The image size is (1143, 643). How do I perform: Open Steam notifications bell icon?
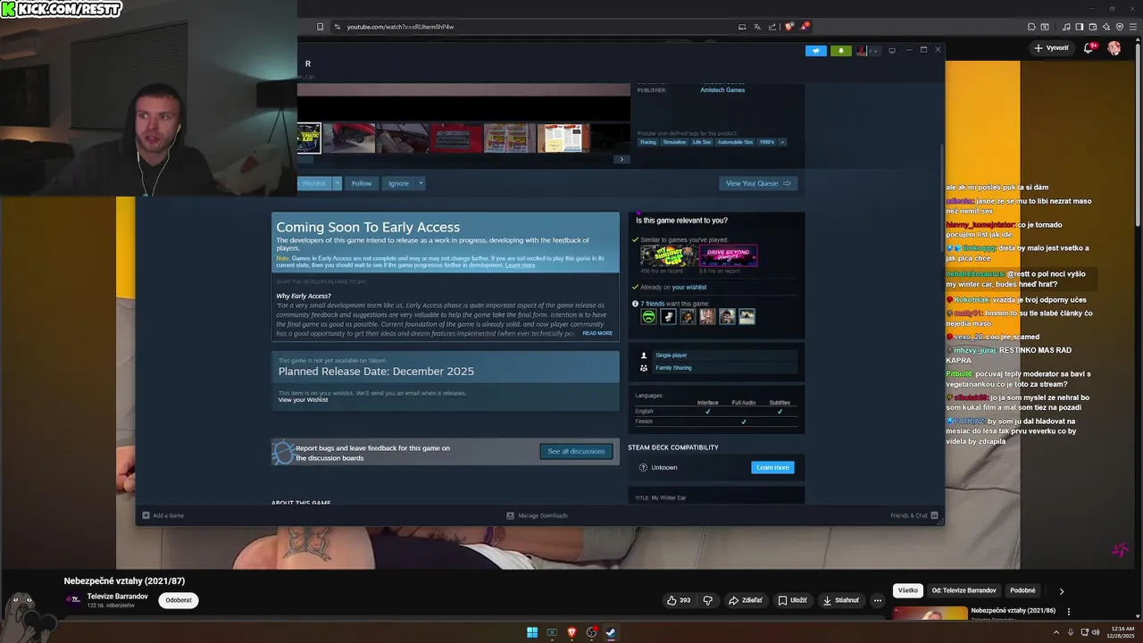[x=840, y=51]
